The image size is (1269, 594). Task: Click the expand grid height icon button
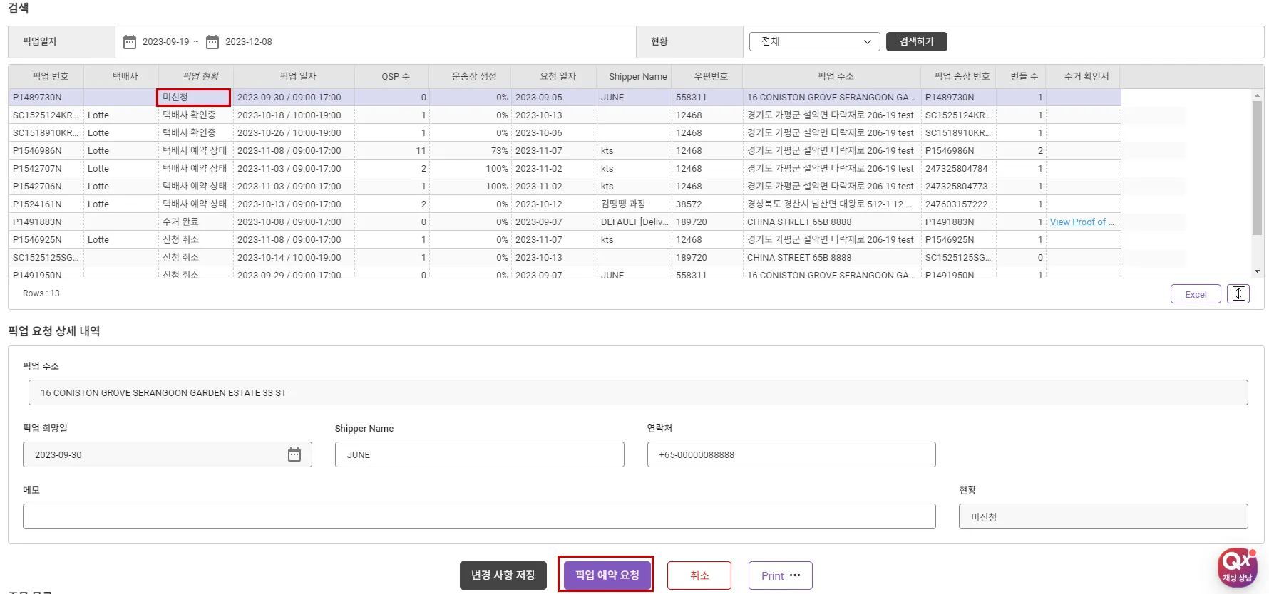[x=1238, y=294]
